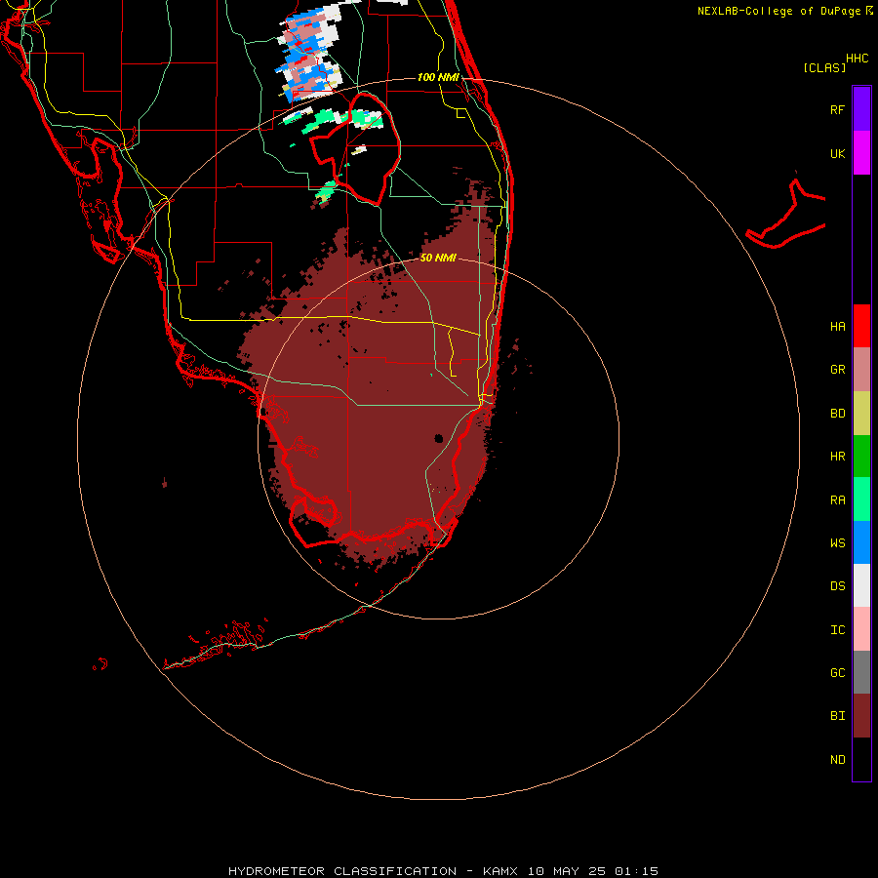Image resolution: width=878 pixels, height=878 pixels.
Task: Click the BI dark red legend swatch
Action: (x=861, y=716)
